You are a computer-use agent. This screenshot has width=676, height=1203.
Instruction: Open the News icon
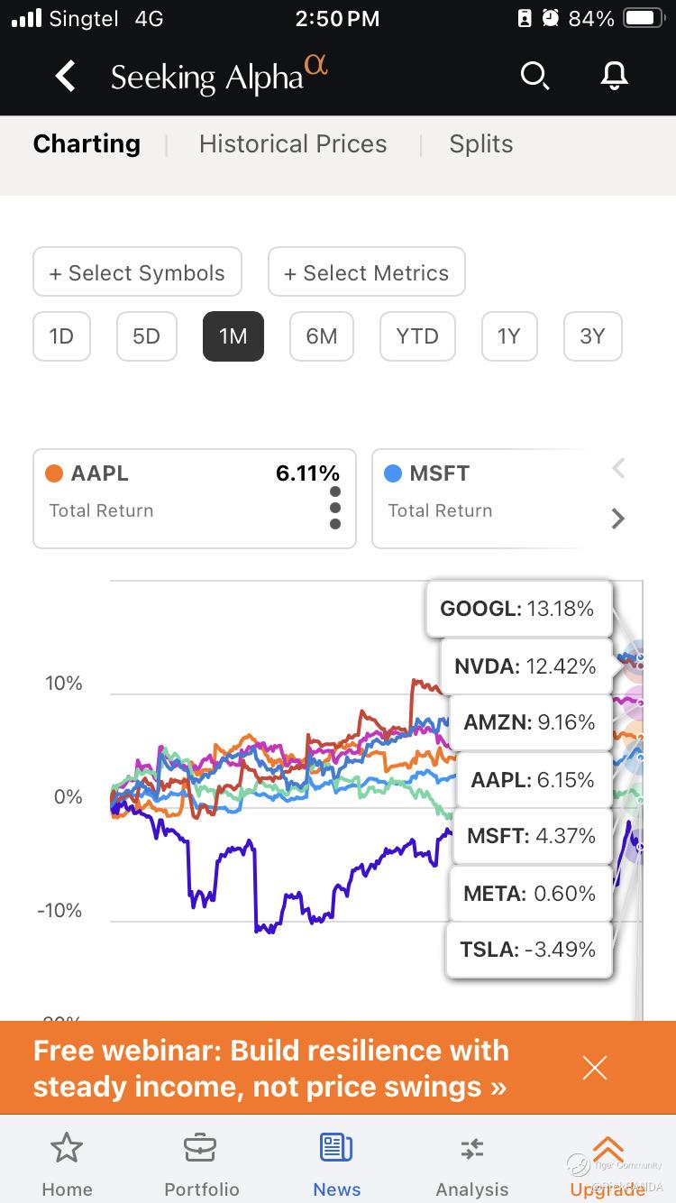pos(336,1149)
